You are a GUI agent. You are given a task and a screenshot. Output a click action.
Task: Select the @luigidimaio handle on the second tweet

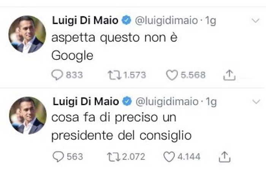166,101
